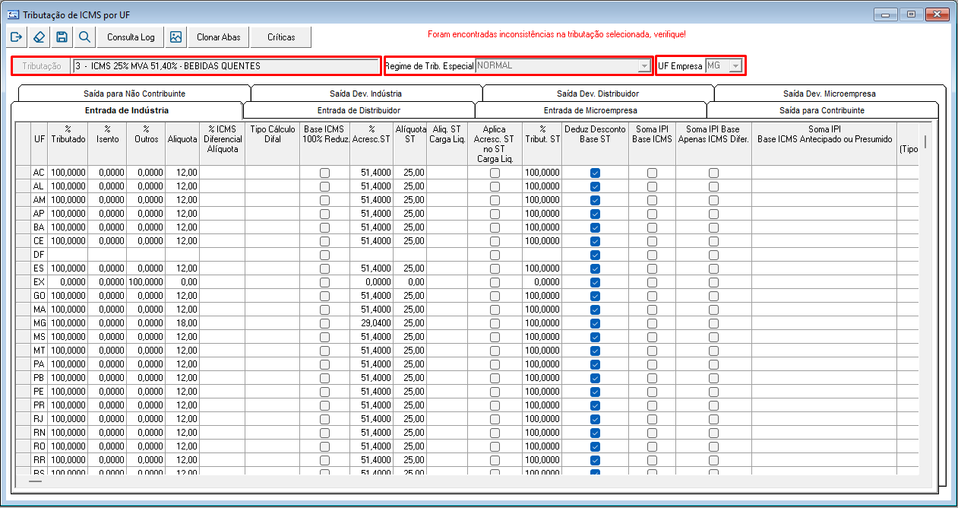Select the Entrada de Indústria tab
This screenshot has width=958, height=508.
click(127, 110)
